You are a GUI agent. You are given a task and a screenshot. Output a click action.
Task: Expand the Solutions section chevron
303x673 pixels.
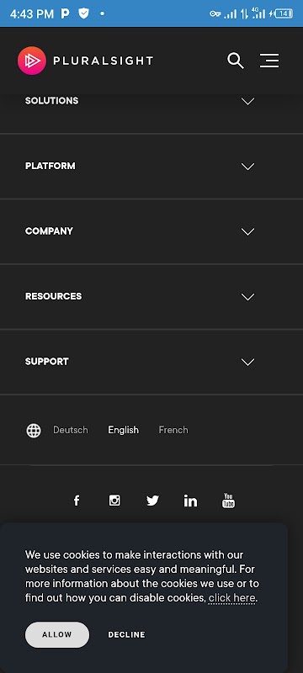click(247, 101)
